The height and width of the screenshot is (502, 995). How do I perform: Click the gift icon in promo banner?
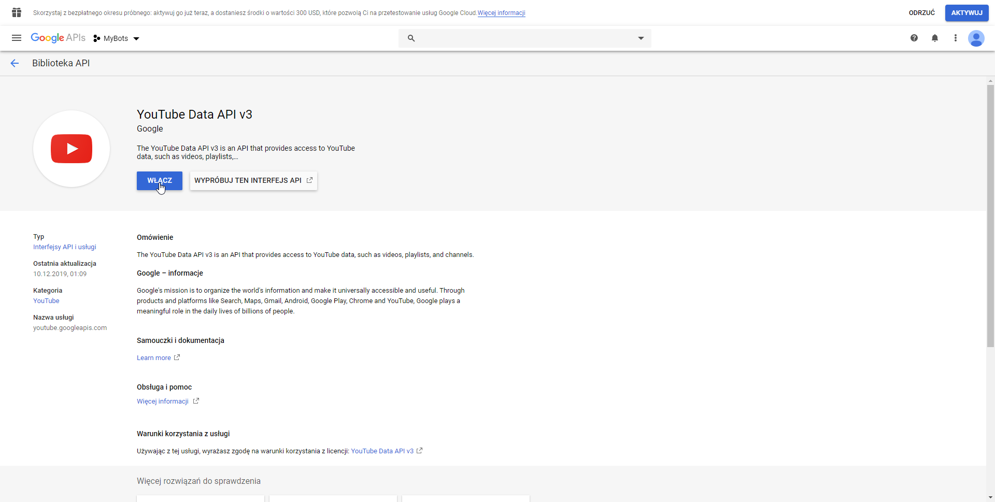[17, 12]
